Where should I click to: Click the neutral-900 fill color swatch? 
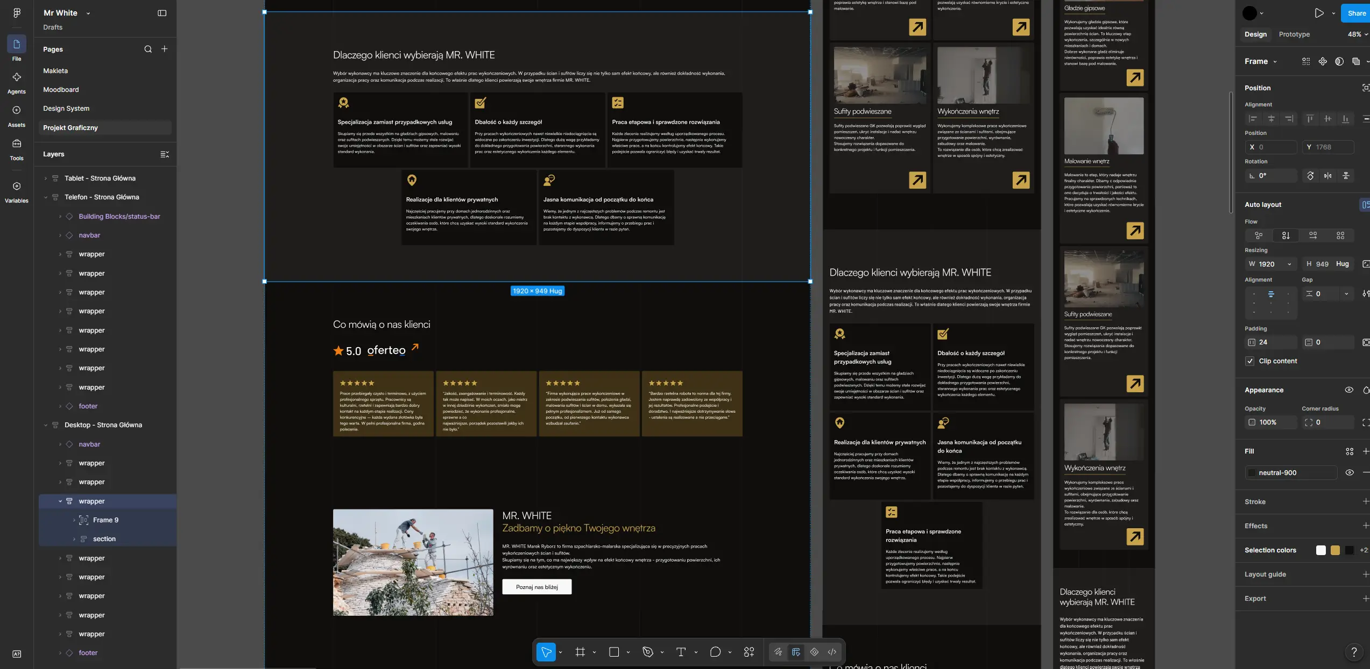pos(1252,473)
